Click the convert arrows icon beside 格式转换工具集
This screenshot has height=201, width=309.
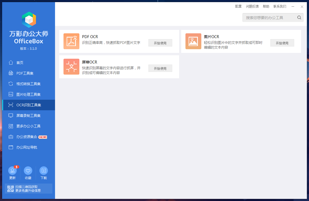tap(11, 84)
